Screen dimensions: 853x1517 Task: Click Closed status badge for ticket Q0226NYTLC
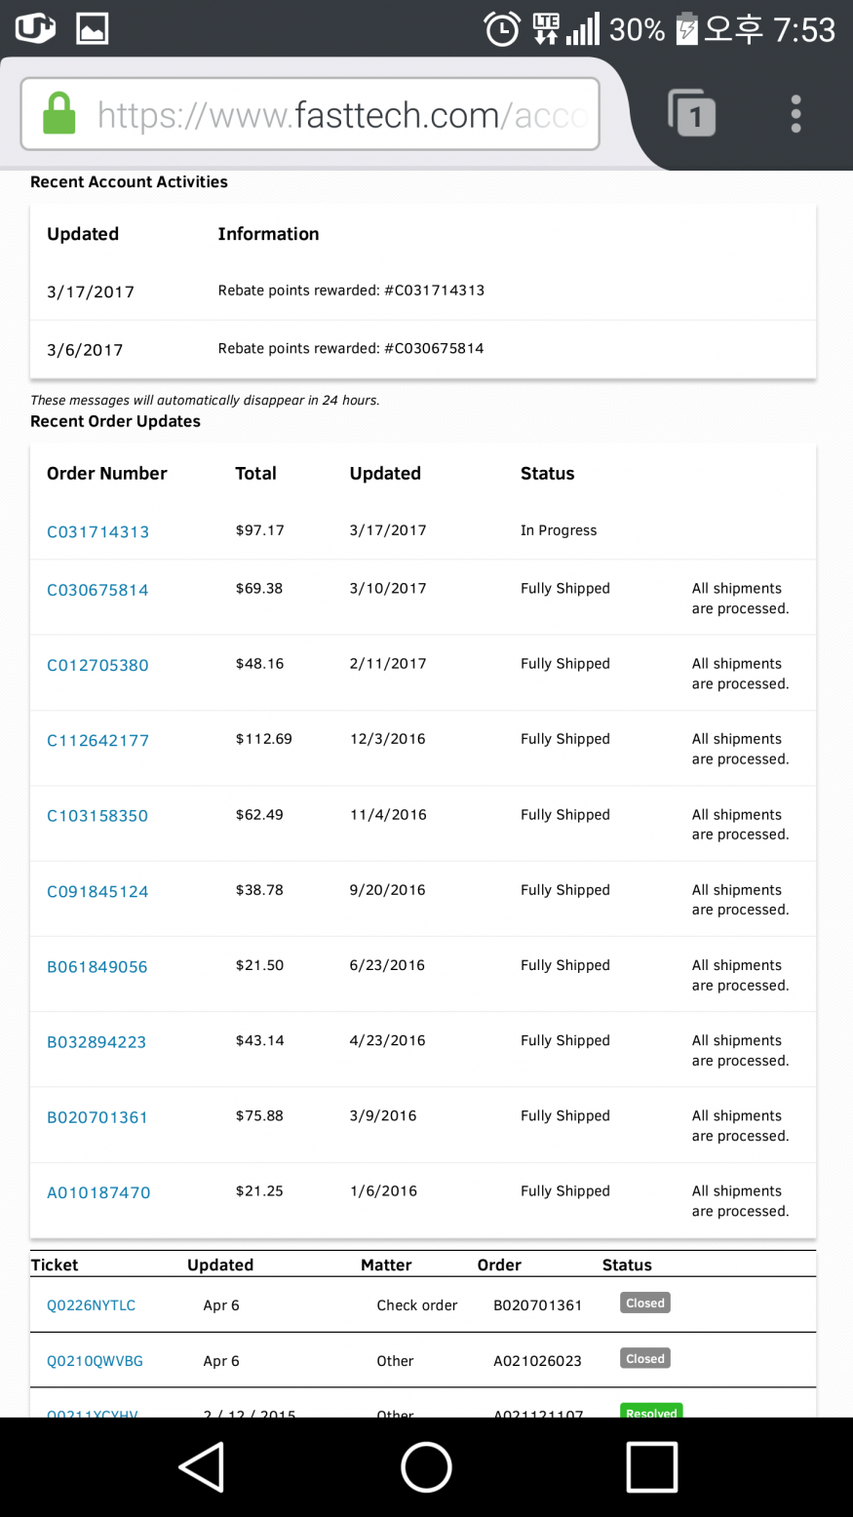(x=645, y=1303)
